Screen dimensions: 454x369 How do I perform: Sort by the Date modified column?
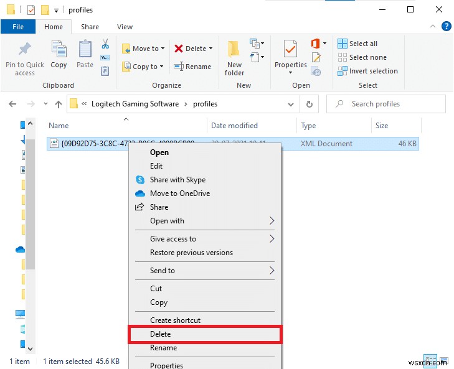(252, 126)
